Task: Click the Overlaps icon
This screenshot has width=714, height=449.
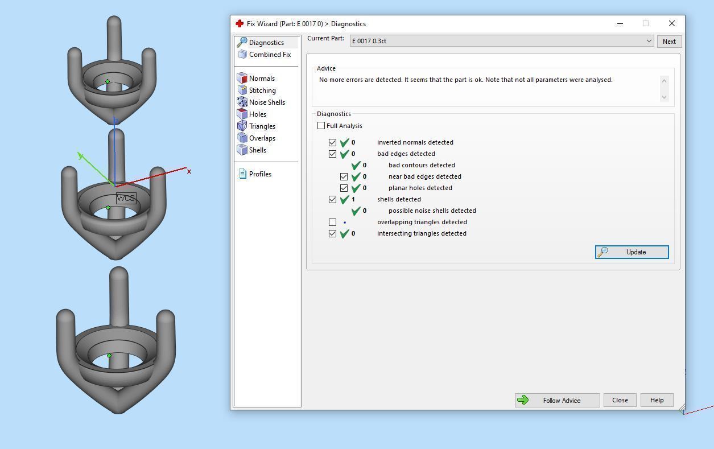Action: tap(242, 138)
